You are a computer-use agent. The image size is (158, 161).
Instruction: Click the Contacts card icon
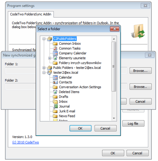click(55, 82)
